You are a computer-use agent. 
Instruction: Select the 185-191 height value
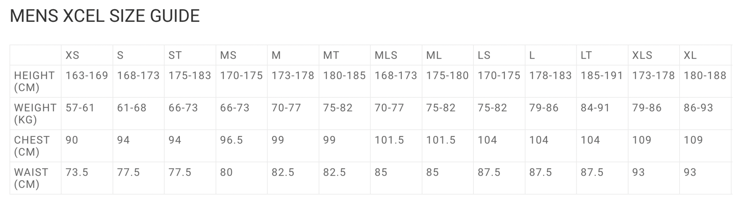coord(602,76)
